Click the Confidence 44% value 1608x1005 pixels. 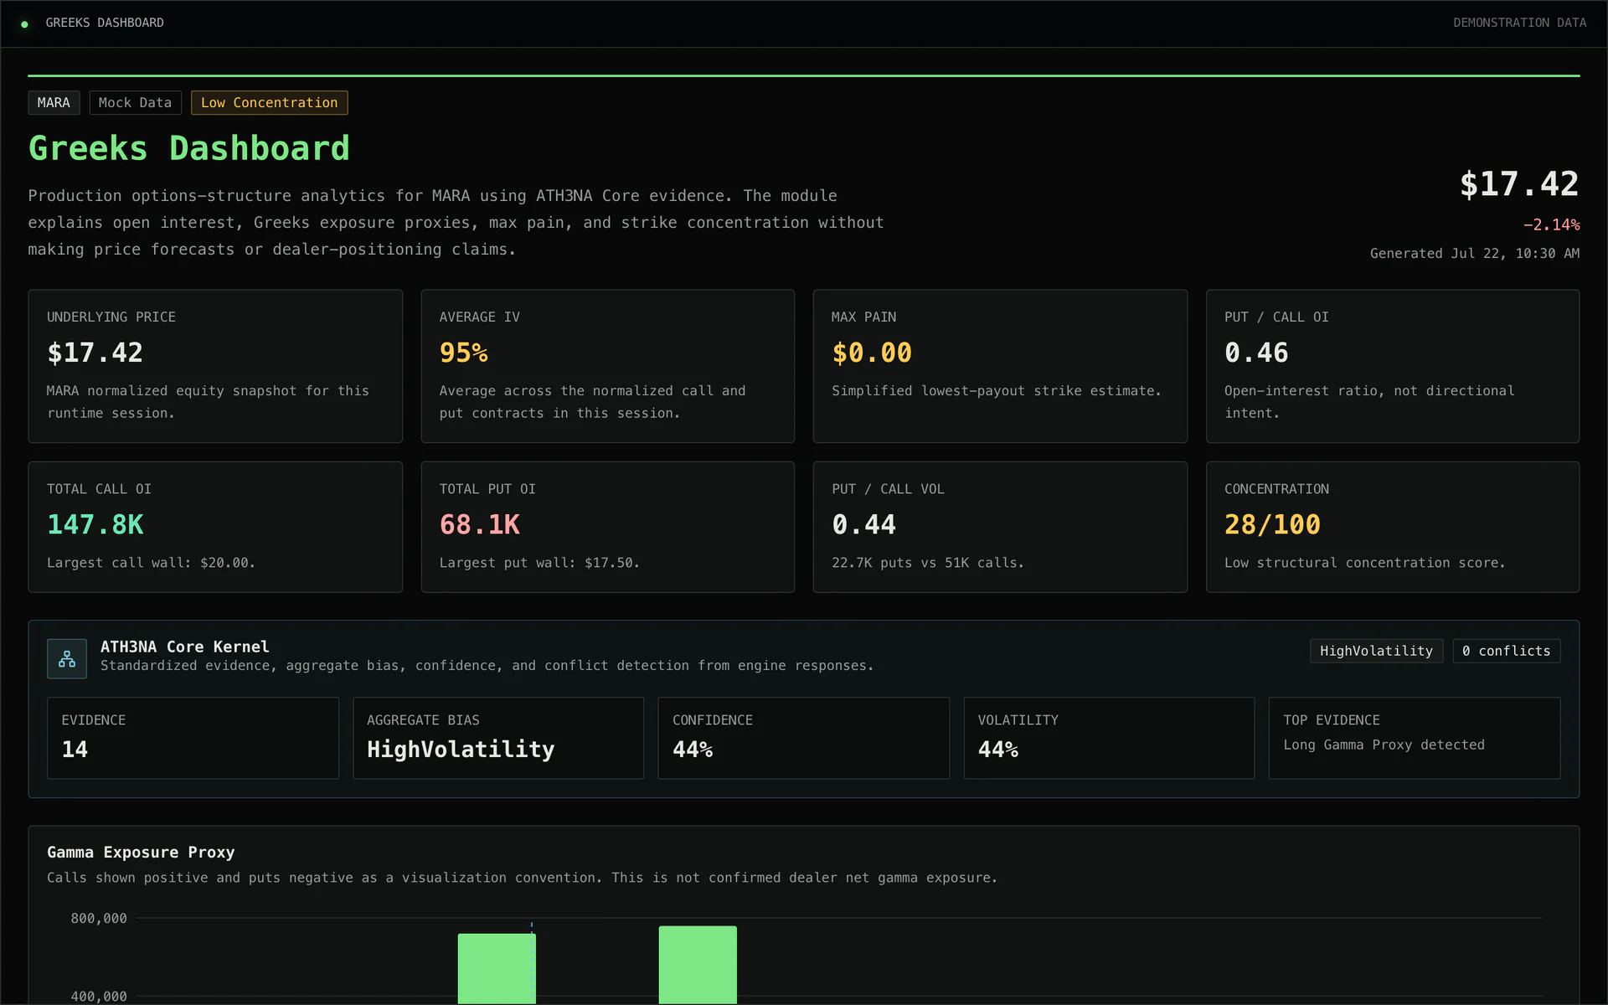[693, 750]
